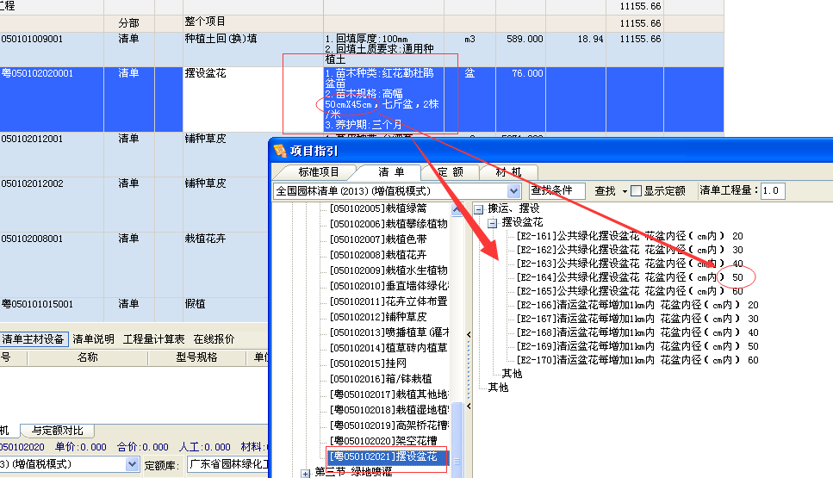Collapse the 搬运、摆设 tree node

(479, 208)
